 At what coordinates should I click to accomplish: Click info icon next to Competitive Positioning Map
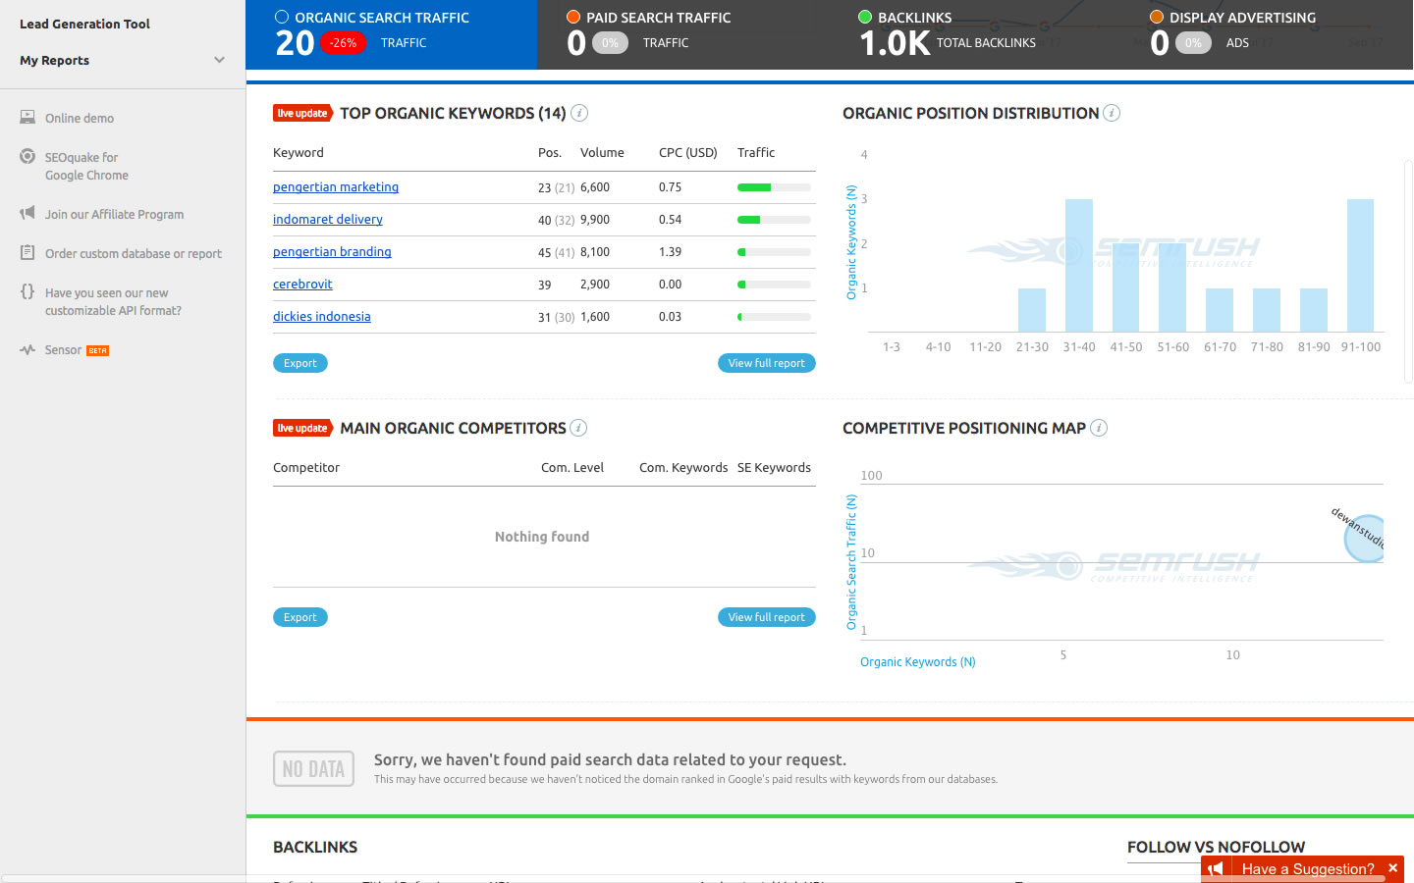tap(1099, 428)
